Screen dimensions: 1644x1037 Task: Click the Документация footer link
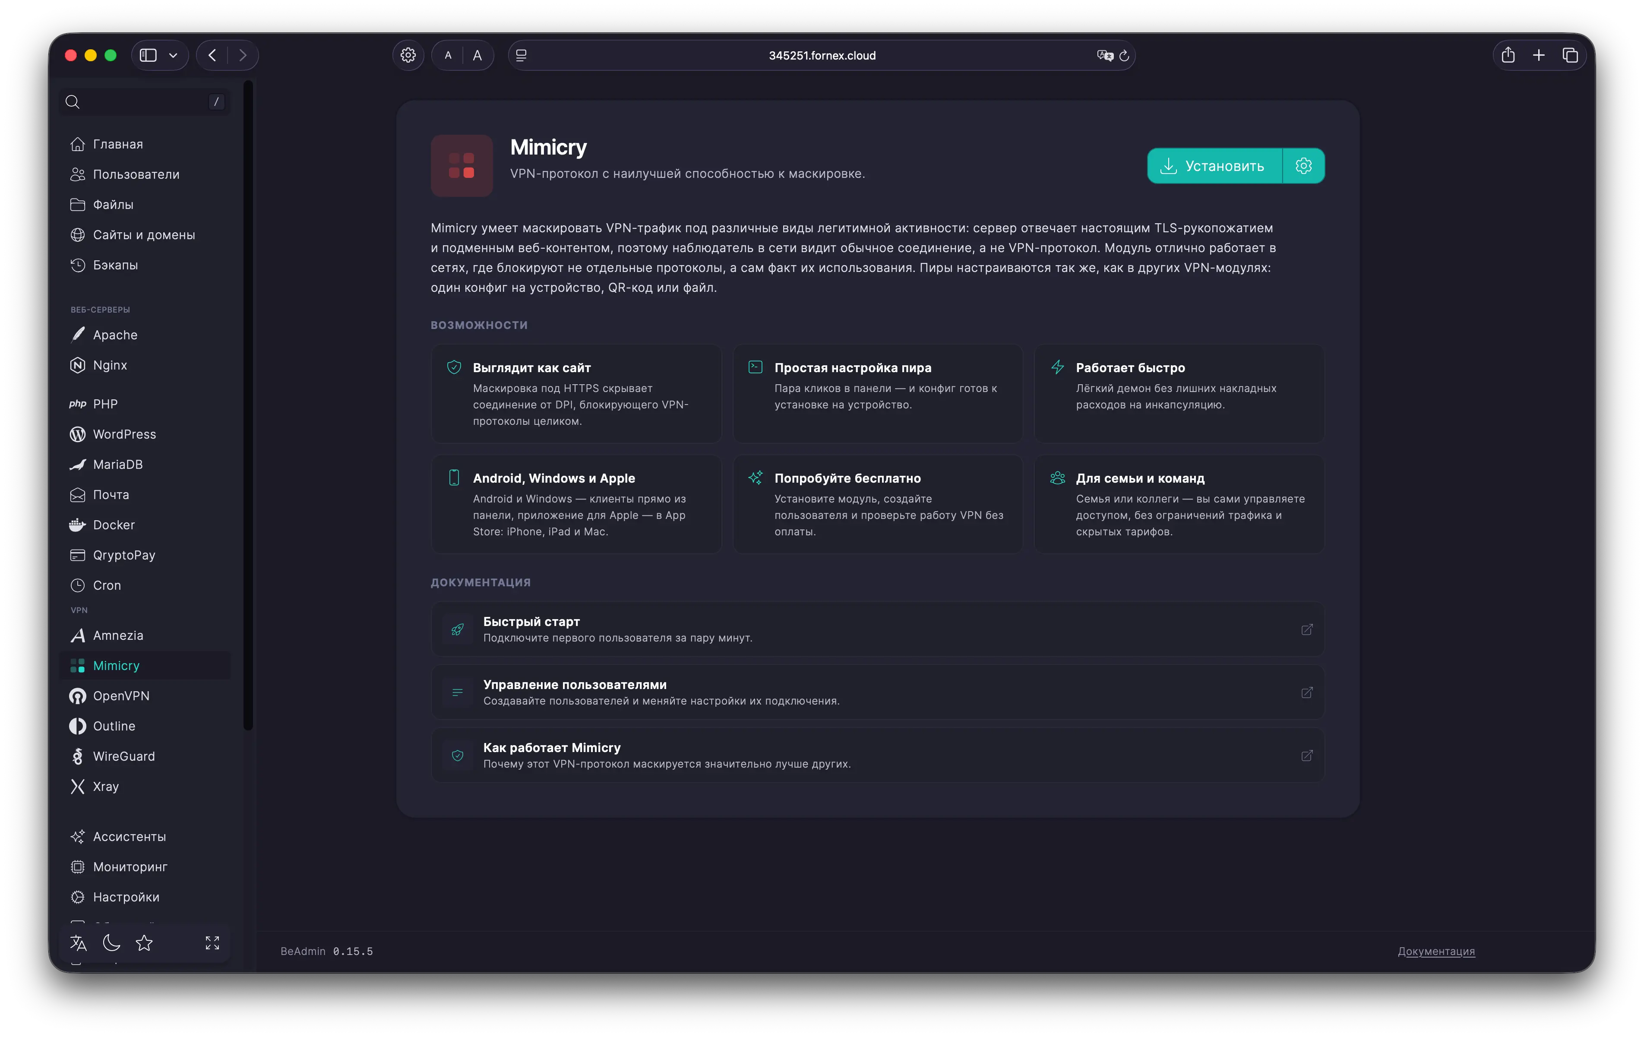tap(1436, 951)
